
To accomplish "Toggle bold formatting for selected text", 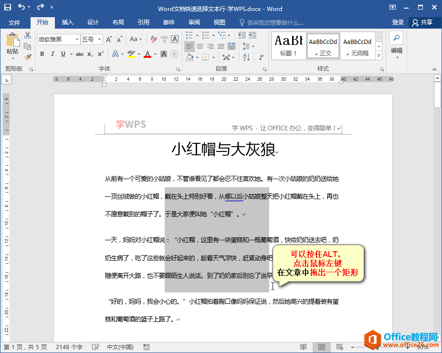I will click(x=42, y=53).
